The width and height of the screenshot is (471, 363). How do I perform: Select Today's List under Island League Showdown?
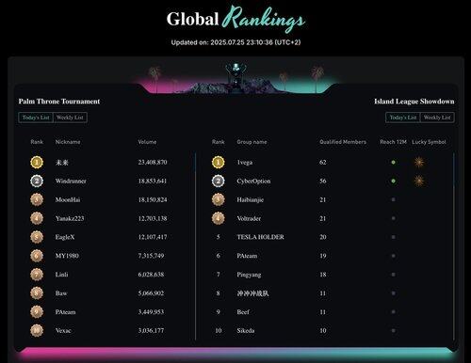coord(403,118)
